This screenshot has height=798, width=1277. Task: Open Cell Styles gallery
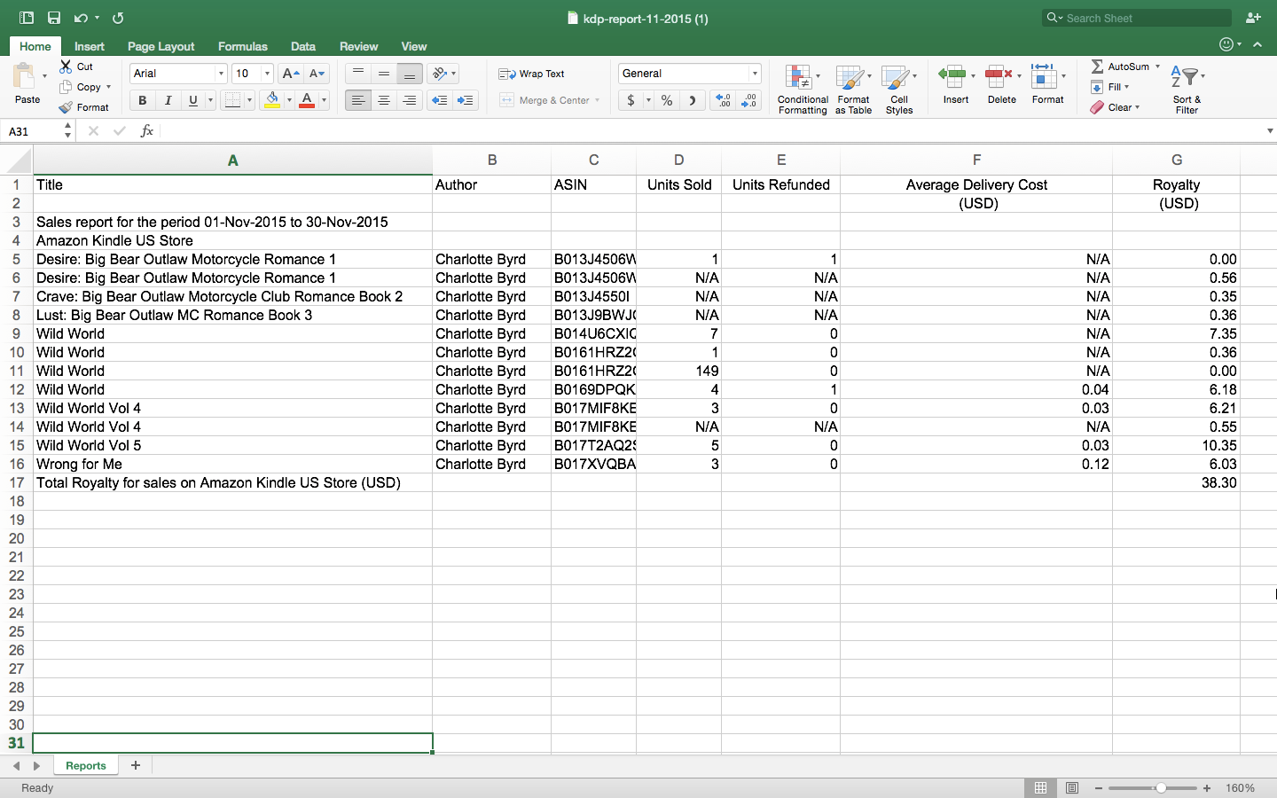[898, 89]
